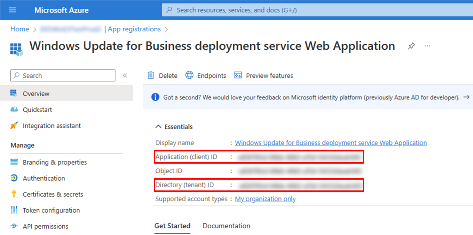Image resolution: width=473 pixels, height=235 pixels.
Task: Collapse the sidebar with the double chevron
Action: (125, 76)
